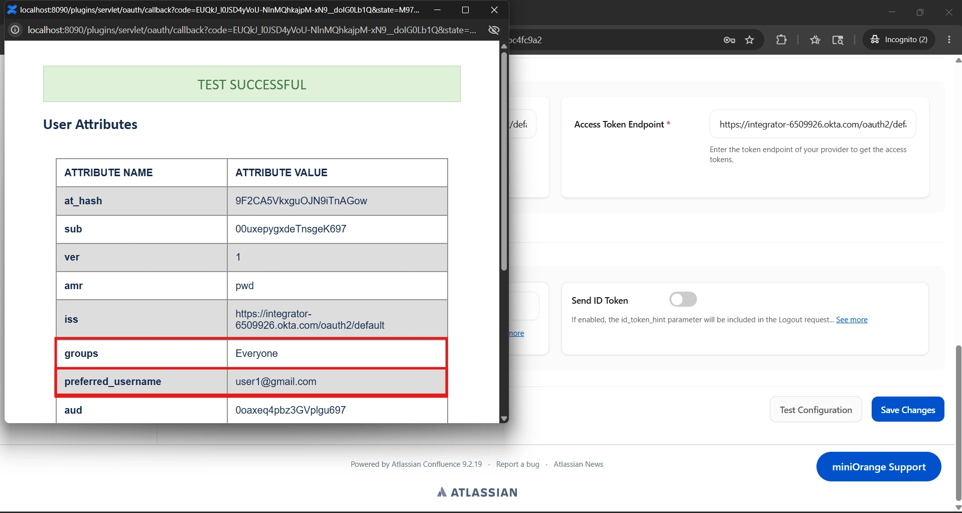Screen dimensions: 962x513
Task: Click the TEST SUCCESSFUL banner
Action: 252,84
